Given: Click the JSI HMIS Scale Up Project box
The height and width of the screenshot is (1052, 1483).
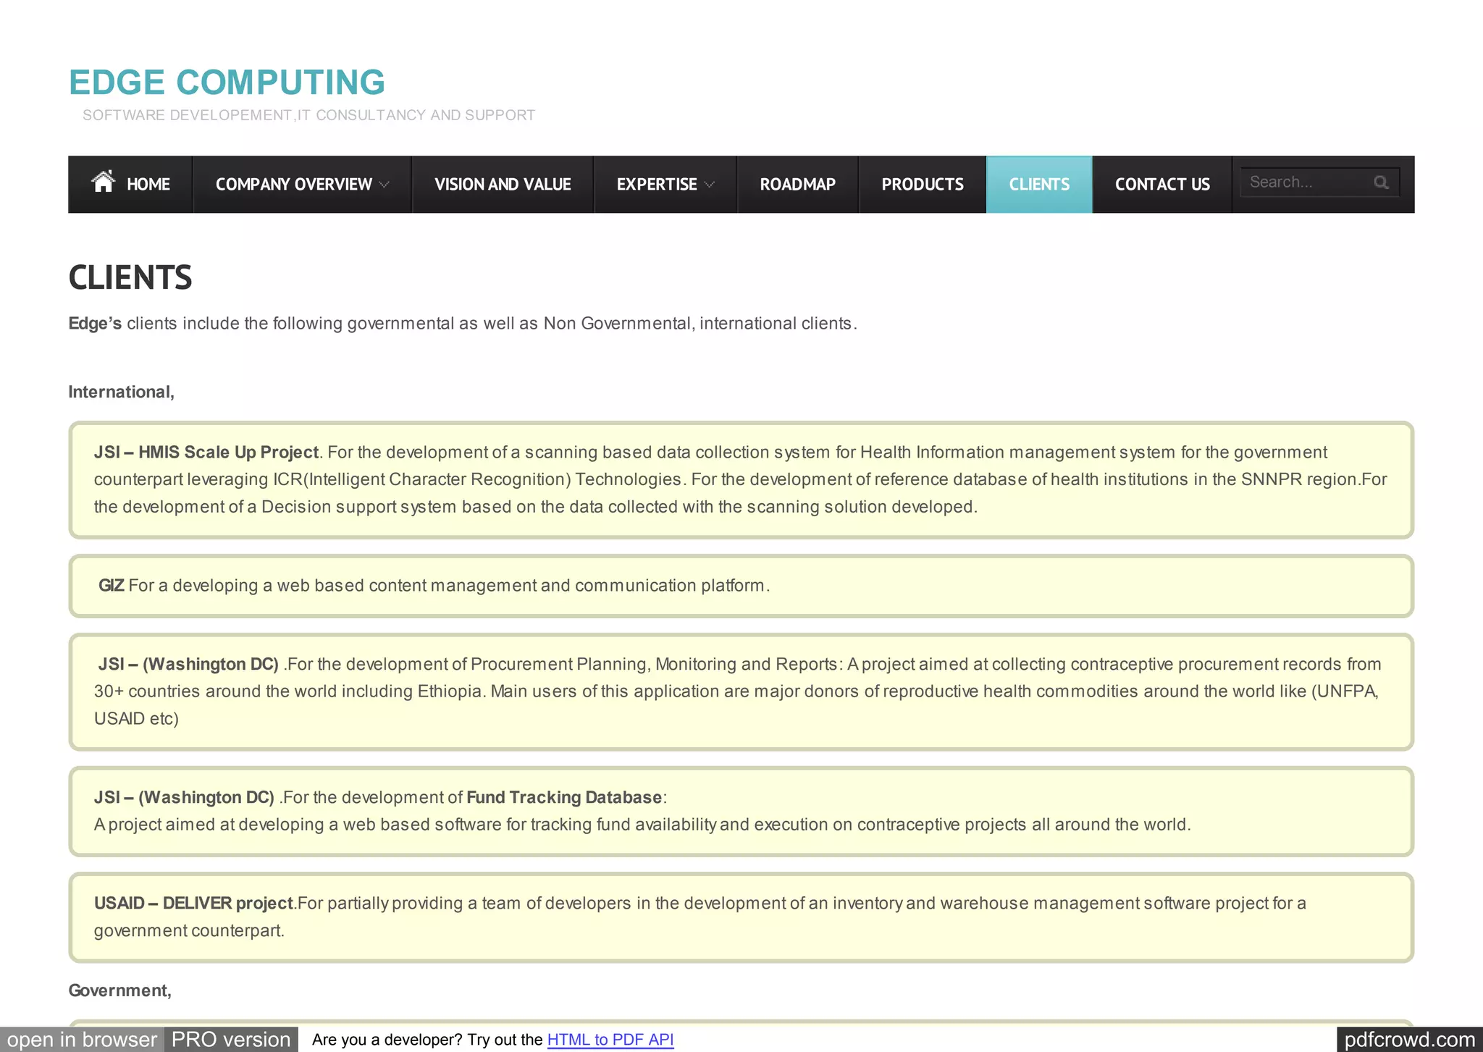Looking at the screenshot, I should pyautogui.click(x=740, y=480).
